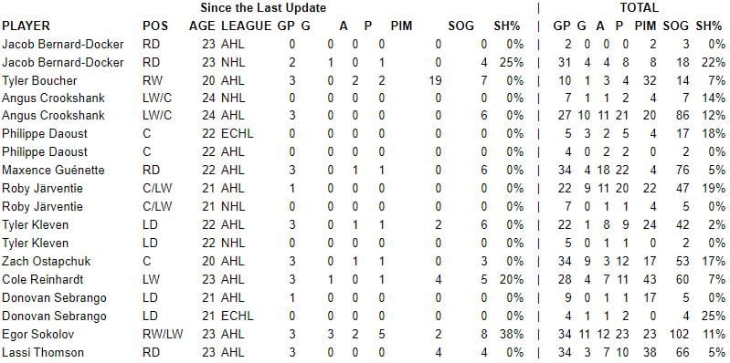Click the Since the Last Update heading

pyautogui.click(x=263, y=8)
